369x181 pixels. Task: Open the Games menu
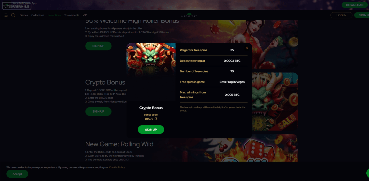[x=24, y=15]
